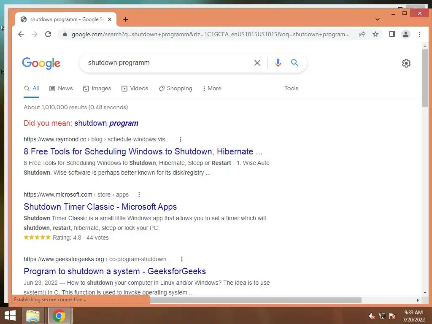This screenshot has width=432, height=324.
Task: Open the Windows Start menu
Action: (x=10, y=316)
